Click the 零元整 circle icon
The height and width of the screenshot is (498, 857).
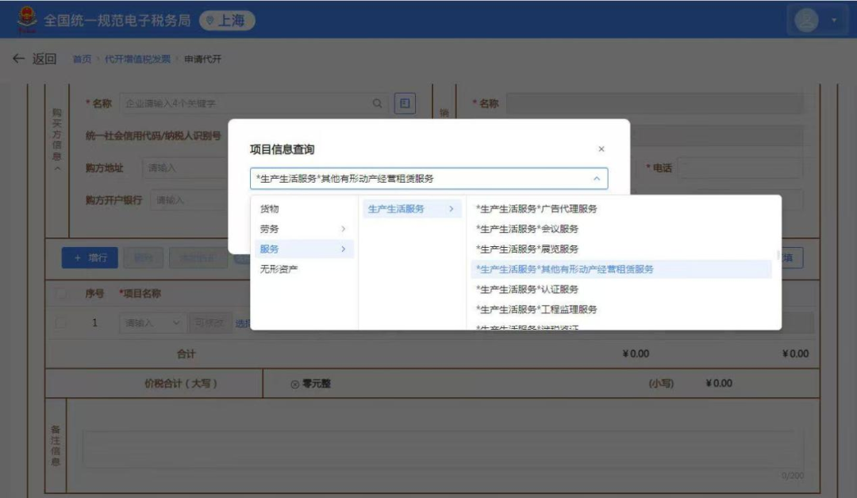[294, 384]
